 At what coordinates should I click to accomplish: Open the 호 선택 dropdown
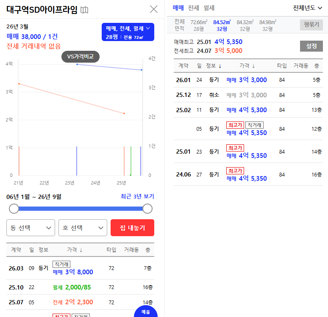tap(83, 228)
